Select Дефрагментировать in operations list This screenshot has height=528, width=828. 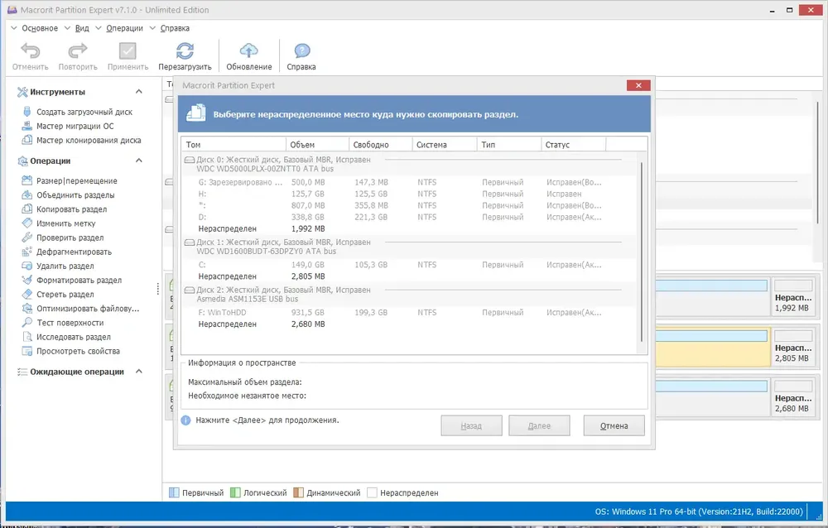[x=74, y=252]
